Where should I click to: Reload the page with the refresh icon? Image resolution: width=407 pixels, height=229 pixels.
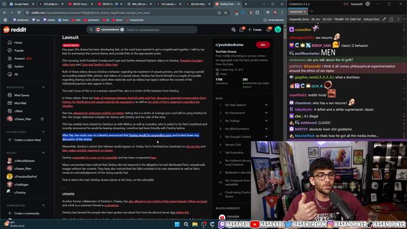pos(18,13)
